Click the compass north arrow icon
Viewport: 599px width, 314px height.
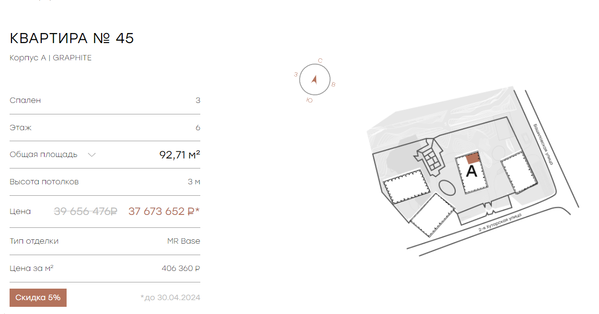tap(315, 80)
